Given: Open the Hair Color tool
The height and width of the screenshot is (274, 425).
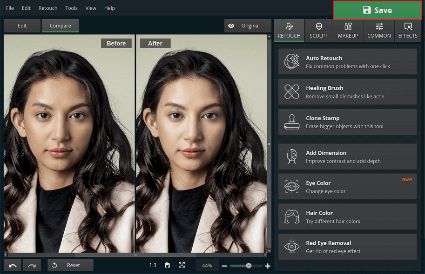Looking at the screenshot, I should tap(347, 216).
